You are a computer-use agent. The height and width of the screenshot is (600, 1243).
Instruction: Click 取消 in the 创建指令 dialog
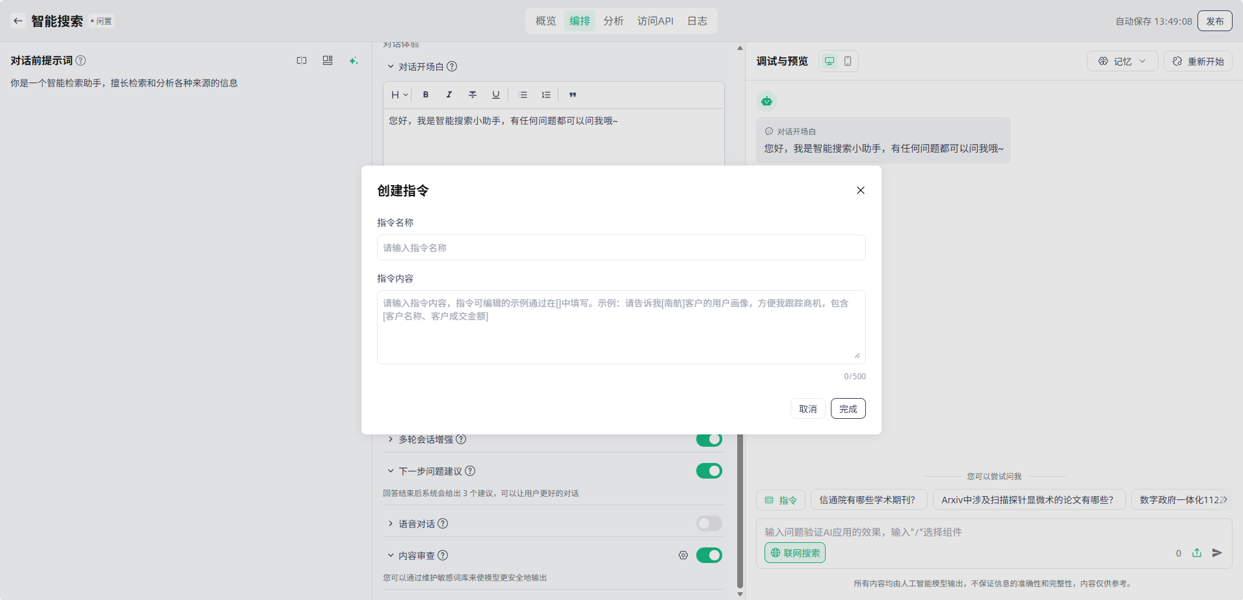(807, 408)
